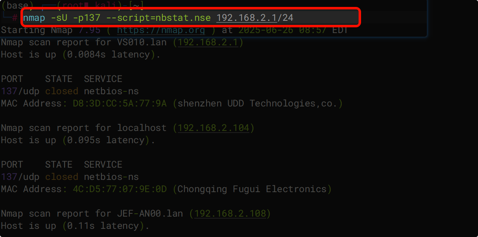This screenshot has width=478, height=237.
Task: Click the -sU option in the command
Action: (59, 18)
